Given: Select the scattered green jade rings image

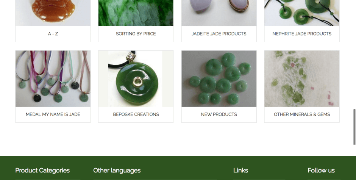Looking at the screenshot, I should [x=219, y=79].
